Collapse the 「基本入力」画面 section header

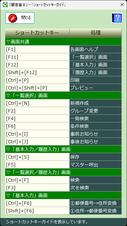tap(63, 195)
